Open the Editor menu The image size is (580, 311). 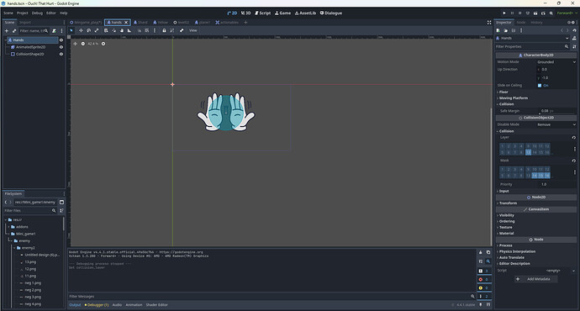pyautogui.click(x=51, y=13)
